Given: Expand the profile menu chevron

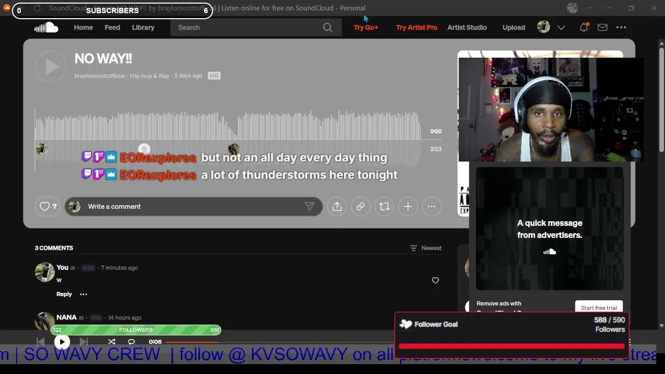Looking at the screenshot, I should pos(561,28).
